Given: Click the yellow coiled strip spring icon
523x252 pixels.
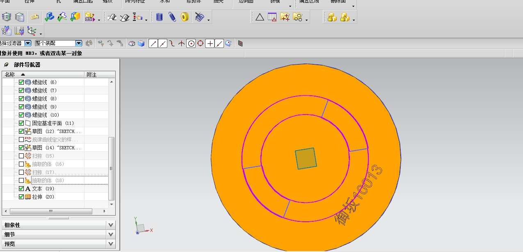Looking at the screenshot, I should [185, 17].
